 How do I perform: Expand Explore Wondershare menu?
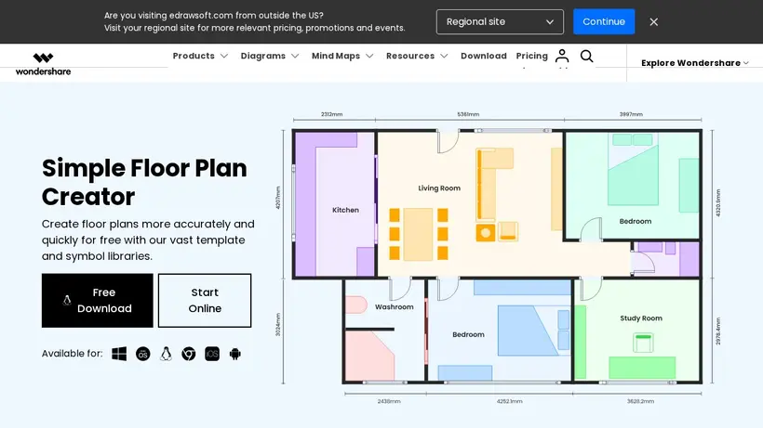[x=695, y=63]
